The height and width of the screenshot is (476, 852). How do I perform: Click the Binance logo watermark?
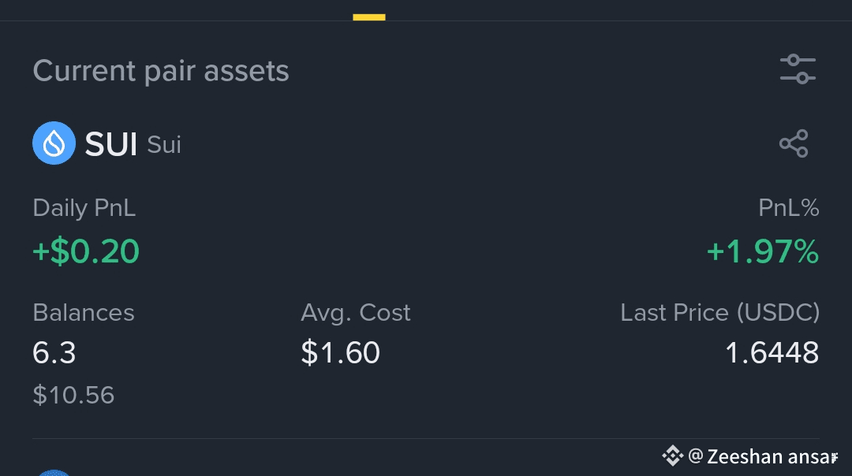671,456
